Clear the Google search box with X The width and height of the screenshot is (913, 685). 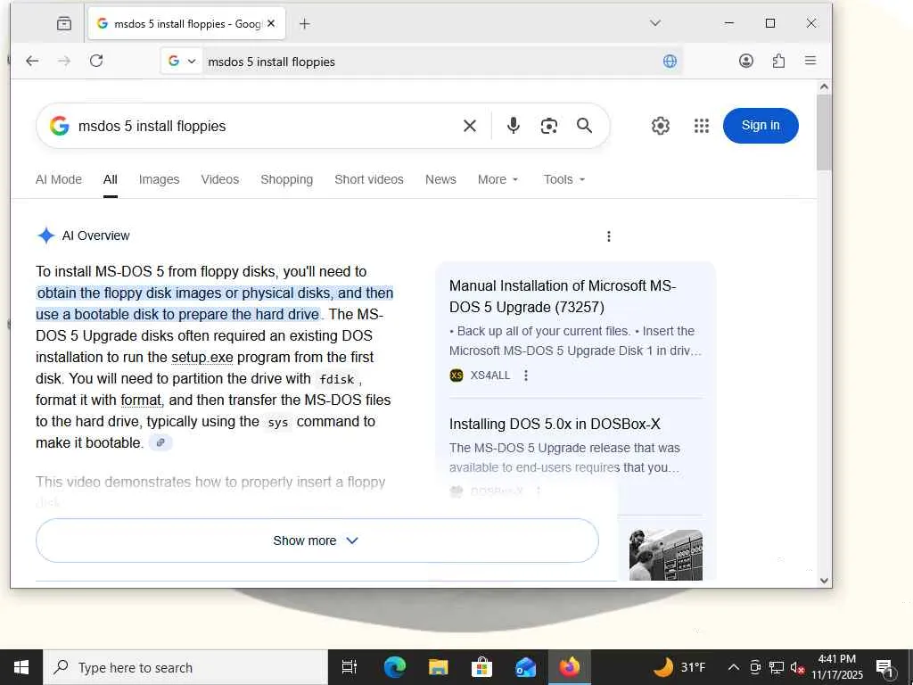point(470,126)
